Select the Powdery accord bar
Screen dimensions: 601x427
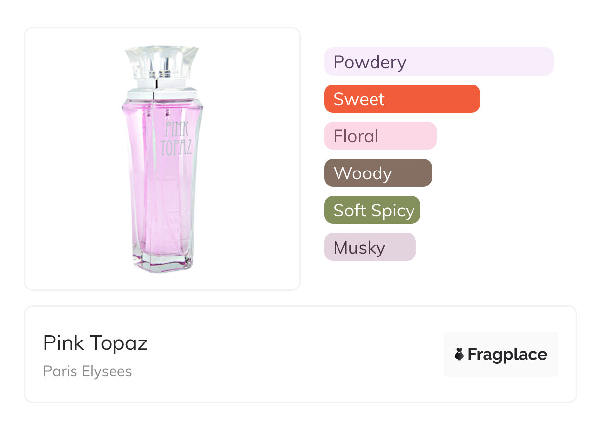(x=438, y=62)
